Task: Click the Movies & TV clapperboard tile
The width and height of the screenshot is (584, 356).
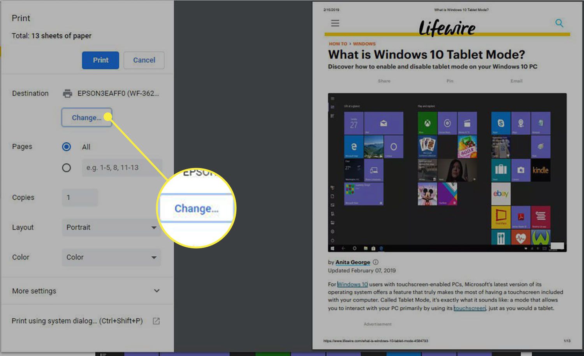Action: point(467,123)
